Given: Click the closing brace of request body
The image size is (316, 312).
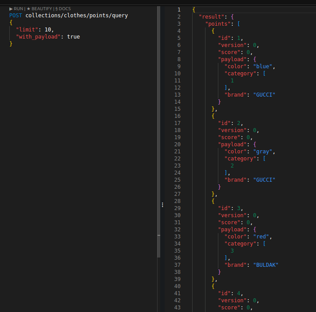Looking at the screenshot, I should pos(11,44).
